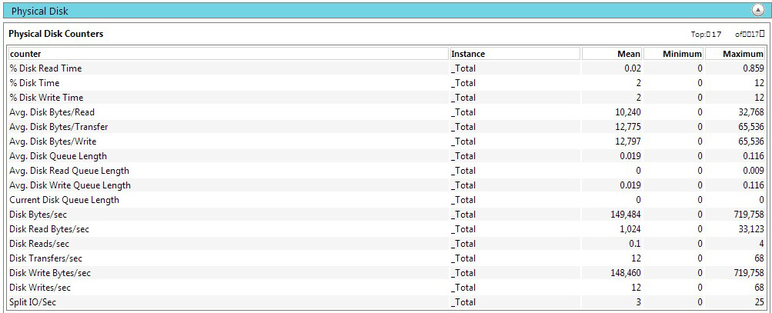Click the Split IO/Sec maximum 25
The image size is (772, 313).
(760, 302)
